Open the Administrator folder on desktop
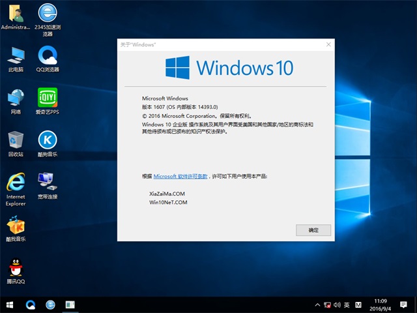Viewport: 417px width, 313px height. click(x=16, y=16)
